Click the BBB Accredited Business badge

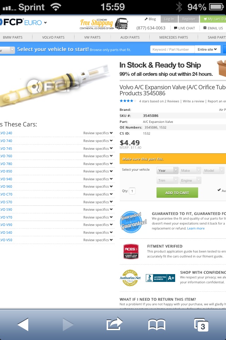(x=160, y=278)
